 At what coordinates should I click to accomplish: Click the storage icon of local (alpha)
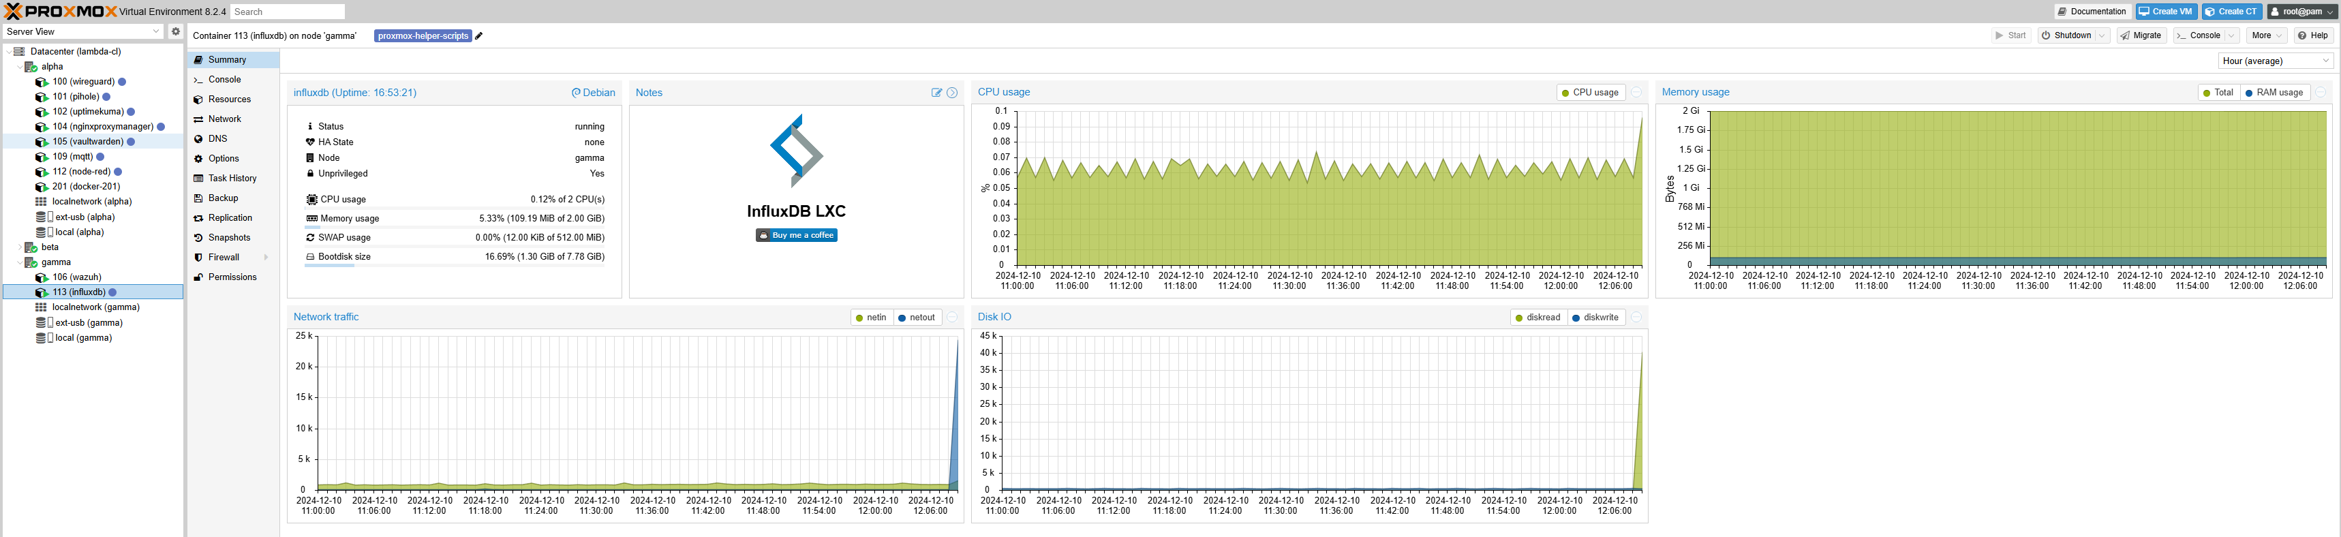tap(44, 232)
